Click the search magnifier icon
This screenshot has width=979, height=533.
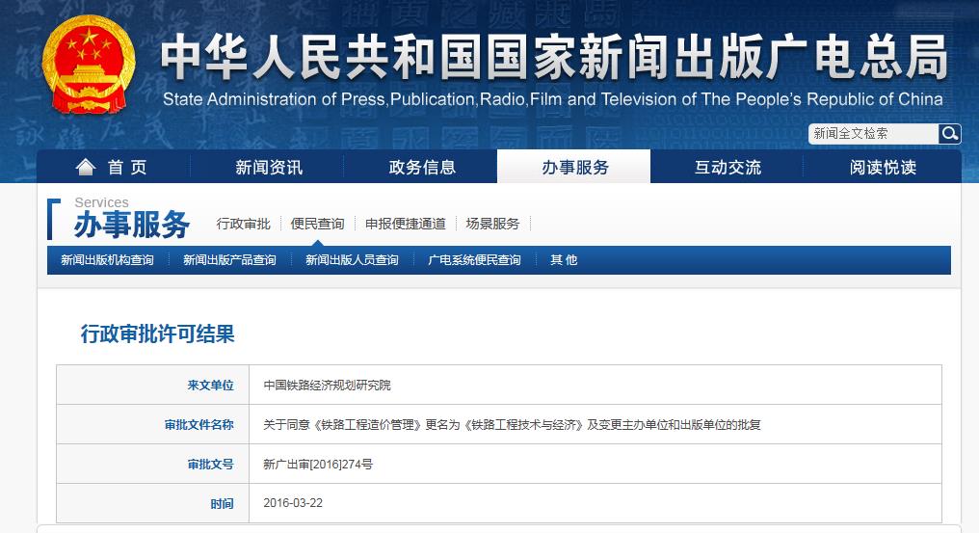[949, 134]
